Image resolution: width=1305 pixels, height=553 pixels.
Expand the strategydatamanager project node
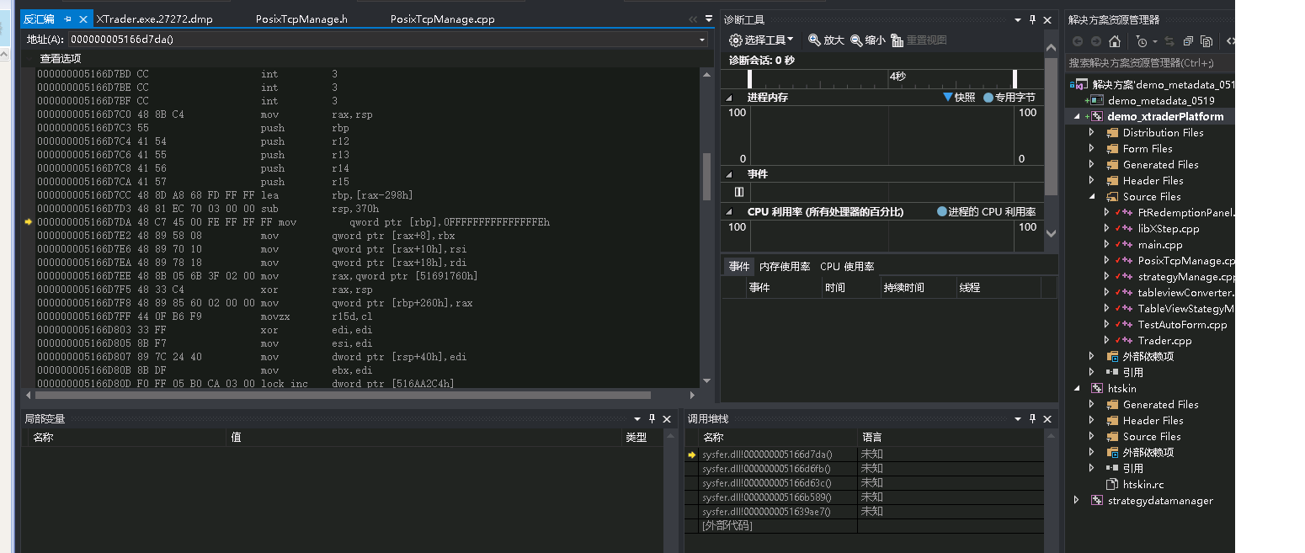1077,500
